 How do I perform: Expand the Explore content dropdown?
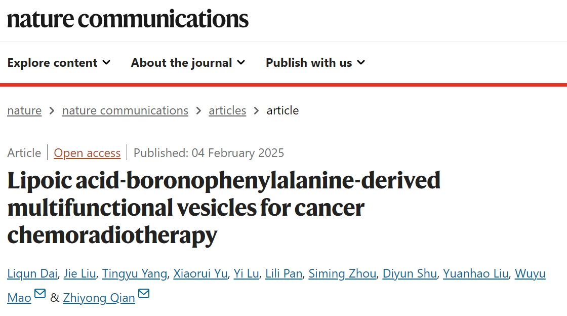(59, 63)
